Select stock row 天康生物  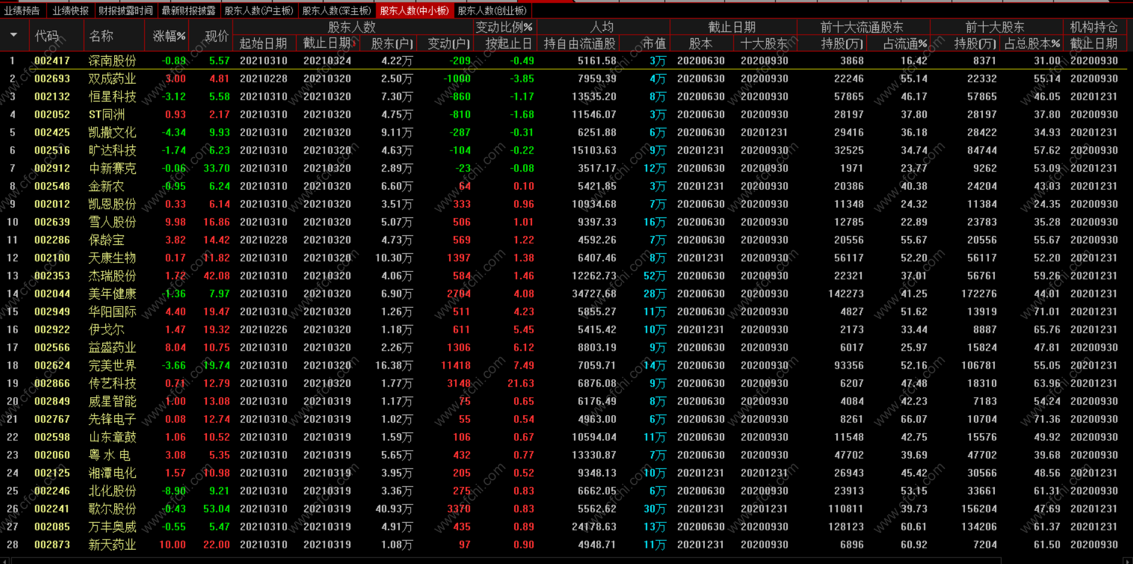coord(563,258)
